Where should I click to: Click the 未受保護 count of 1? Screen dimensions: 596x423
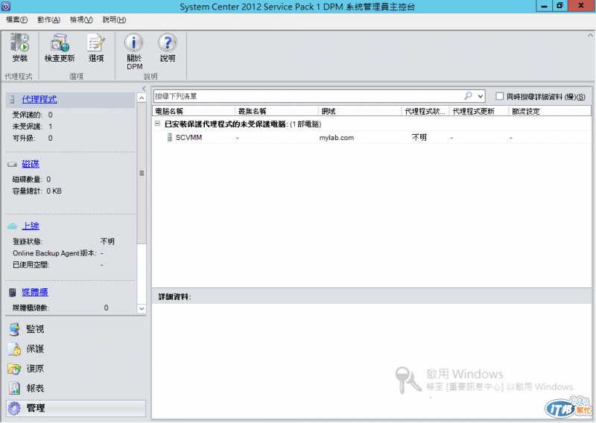click(x=50, y=127)
